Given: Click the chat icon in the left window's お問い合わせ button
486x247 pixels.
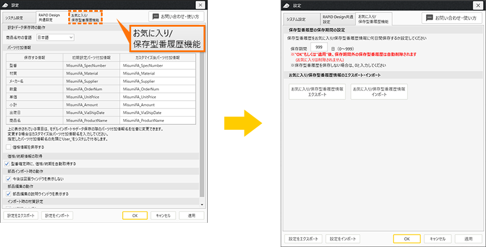Looking at the screenshot, I should [x=155, y=17].
